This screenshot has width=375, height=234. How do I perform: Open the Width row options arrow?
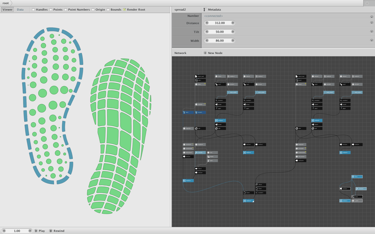[371, 40]
